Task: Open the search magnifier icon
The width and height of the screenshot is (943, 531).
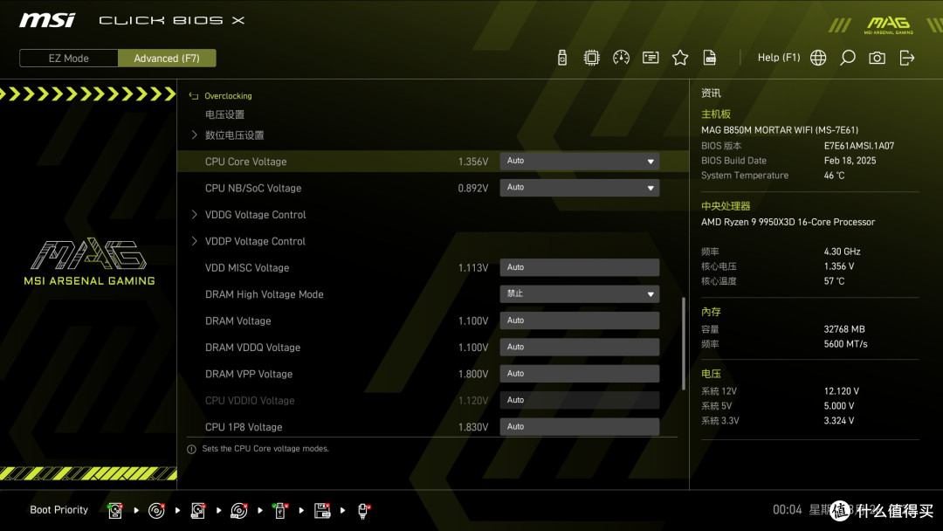Action: (x=847, y=58)
